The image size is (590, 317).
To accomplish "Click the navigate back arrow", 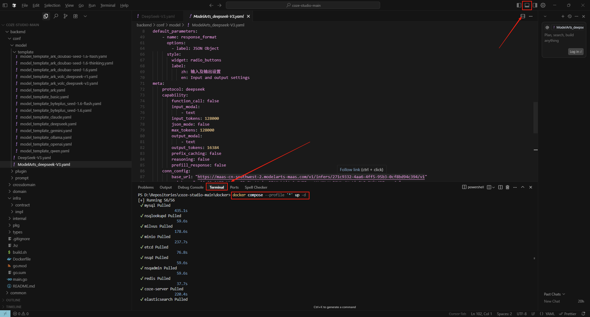I will pos(211,5).
